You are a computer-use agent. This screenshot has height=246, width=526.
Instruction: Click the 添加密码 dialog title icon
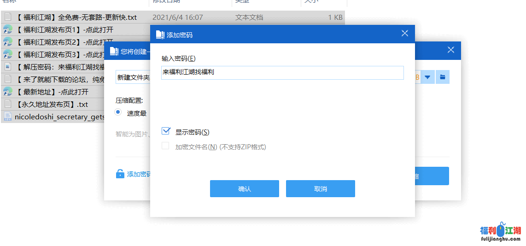pyautogui.click(x=160, y=35)
